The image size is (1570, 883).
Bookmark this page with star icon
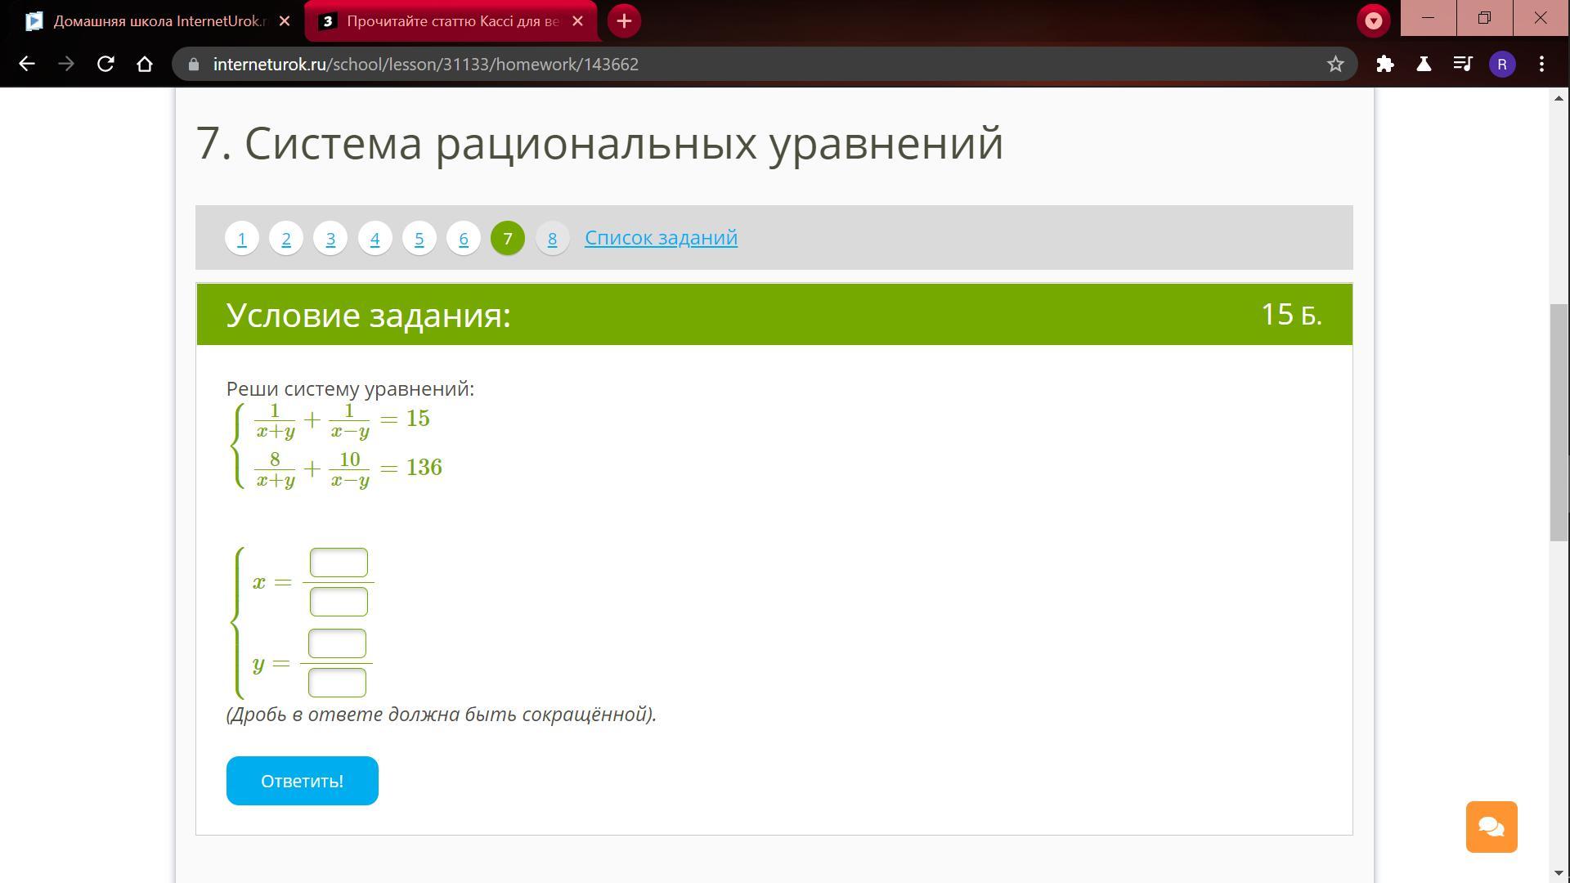pyautogui.click(x=1335, y=64)
